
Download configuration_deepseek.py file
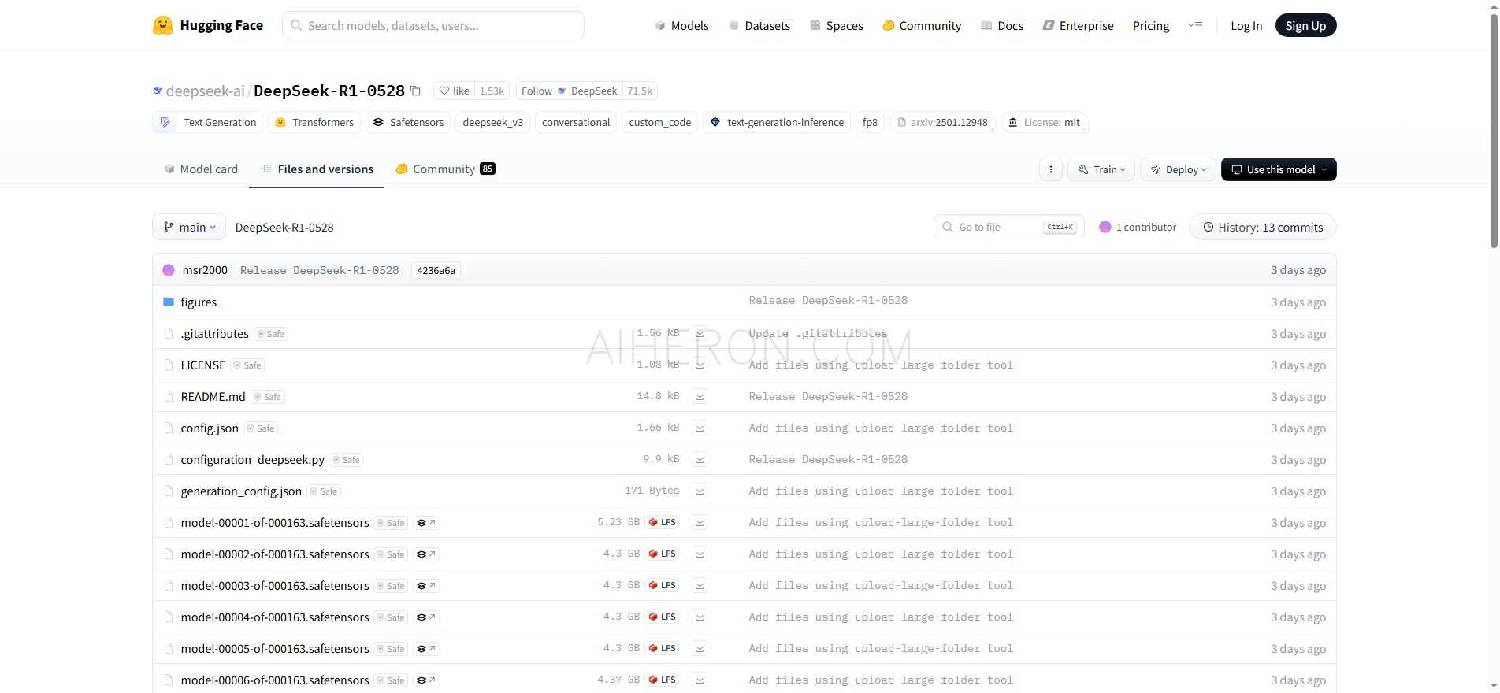click(x=700, y=459)
